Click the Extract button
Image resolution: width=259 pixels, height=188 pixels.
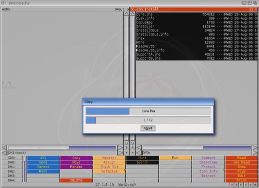pos(208,176)
